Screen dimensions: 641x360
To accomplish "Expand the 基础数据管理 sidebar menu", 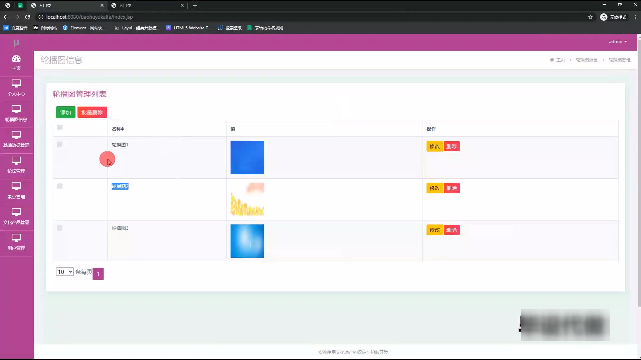I will point(16,139).
